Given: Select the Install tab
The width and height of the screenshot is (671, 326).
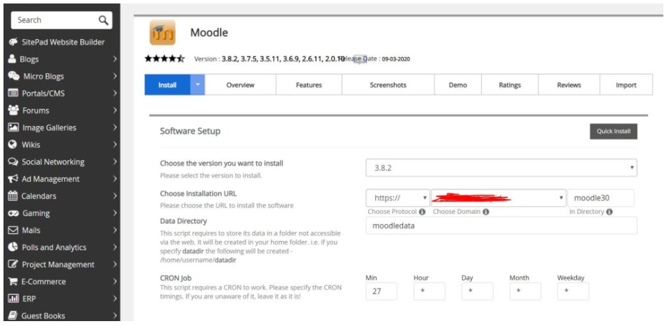Looking at the screenshot, I should [x=167, y=85].
